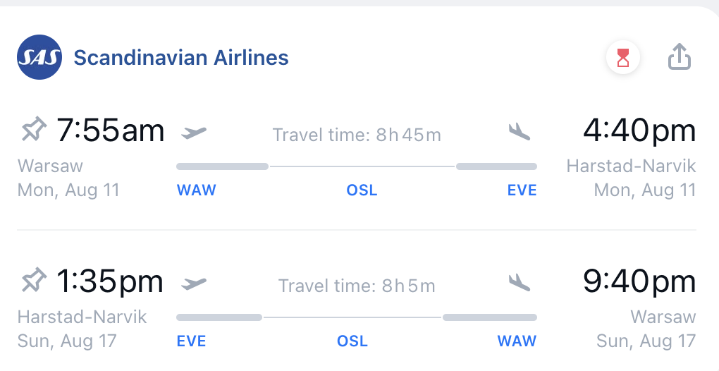Click the landing plane icon on return flight
The image size is (719, 371).
pyautogui.click(x=519, y=283)
